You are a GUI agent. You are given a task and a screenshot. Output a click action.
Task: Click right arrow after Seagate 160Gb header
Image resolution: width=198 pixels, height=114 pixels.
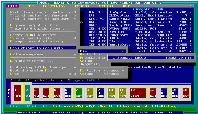tap(173, 9)
